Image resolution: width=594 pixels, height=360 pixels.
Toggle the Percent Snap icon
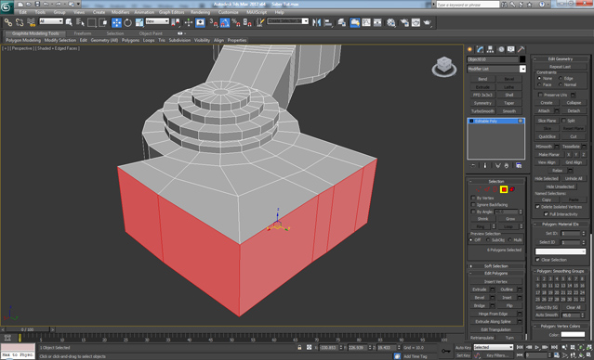click(x=236, y=22)
